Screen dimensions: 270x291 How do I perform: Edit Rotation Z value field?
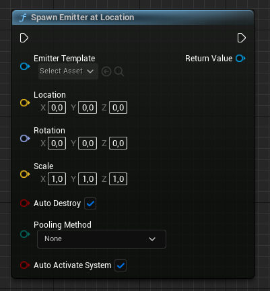(x=118, y=143)
